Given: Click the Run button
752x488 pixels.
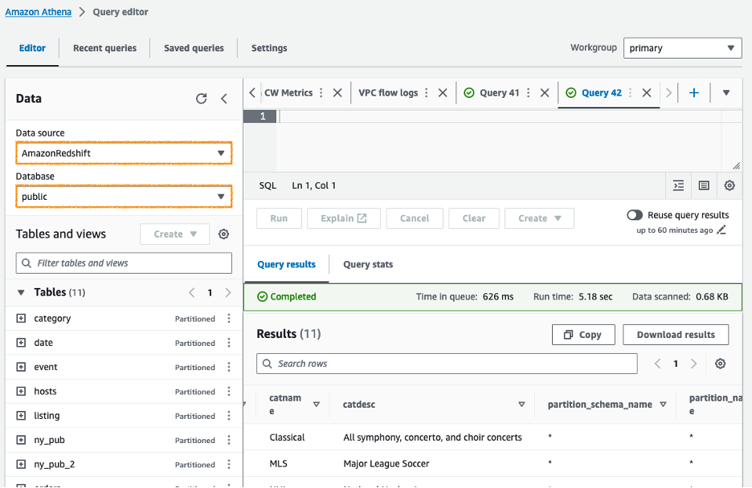Looking at the screenshot, I should click(x=279, y=218).
